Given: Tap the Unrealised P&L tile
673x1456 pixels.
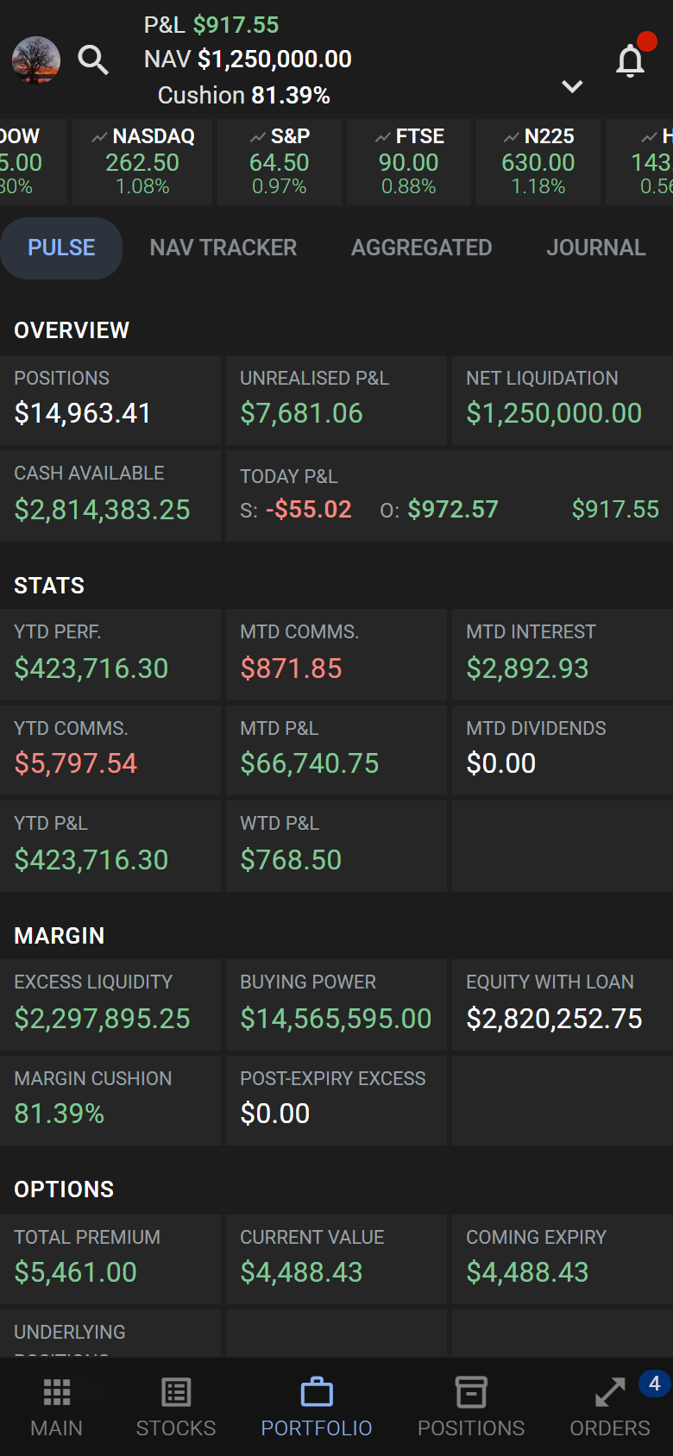Looking at the screenshot, I should tap(336, 400).
